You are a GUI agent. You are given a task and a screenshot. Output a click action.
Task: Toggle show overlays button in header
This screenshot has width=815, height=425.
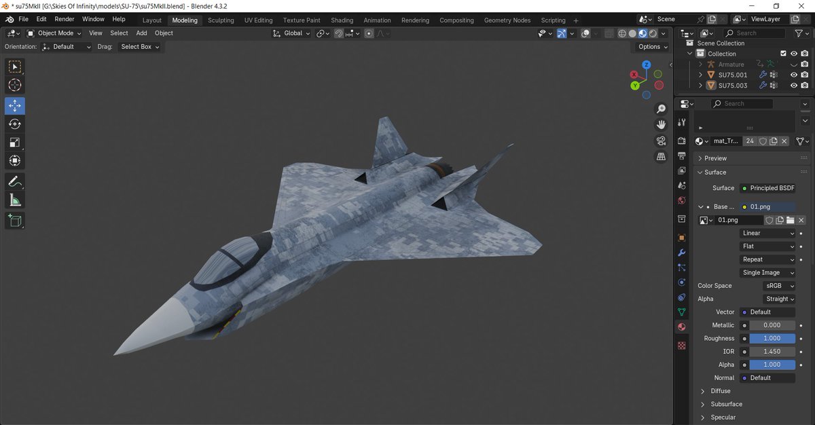pos(585,33)
